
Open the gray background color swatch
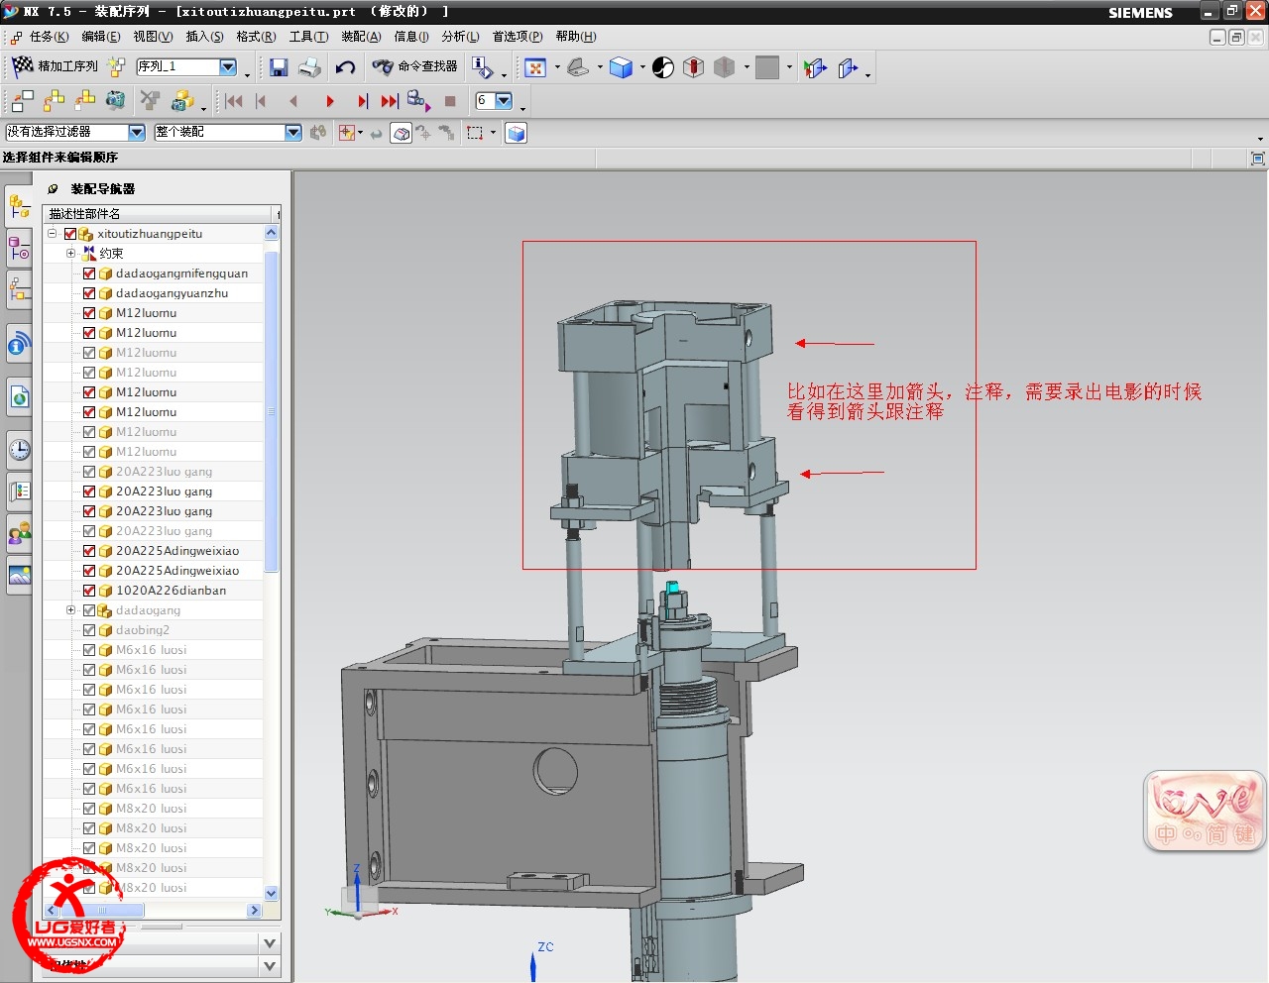(767, 67)
